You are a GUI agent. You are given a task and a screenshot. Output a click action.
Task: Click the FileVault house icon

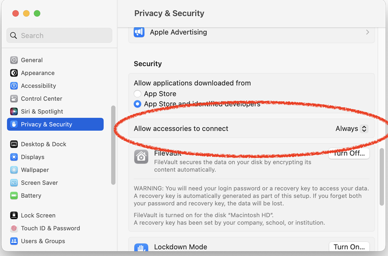(x=141, y=157)
